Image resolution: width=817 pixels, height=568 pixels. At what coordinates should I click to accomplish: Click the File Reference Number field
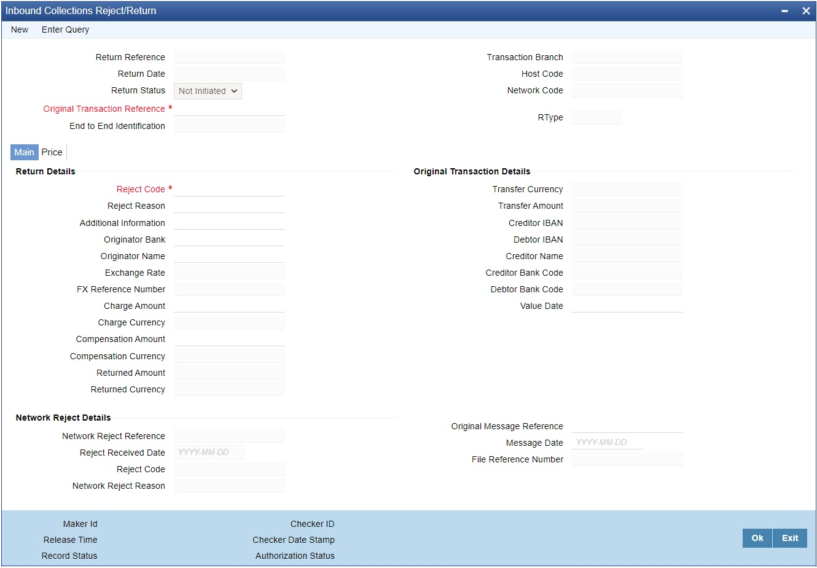tap(627, 459)
